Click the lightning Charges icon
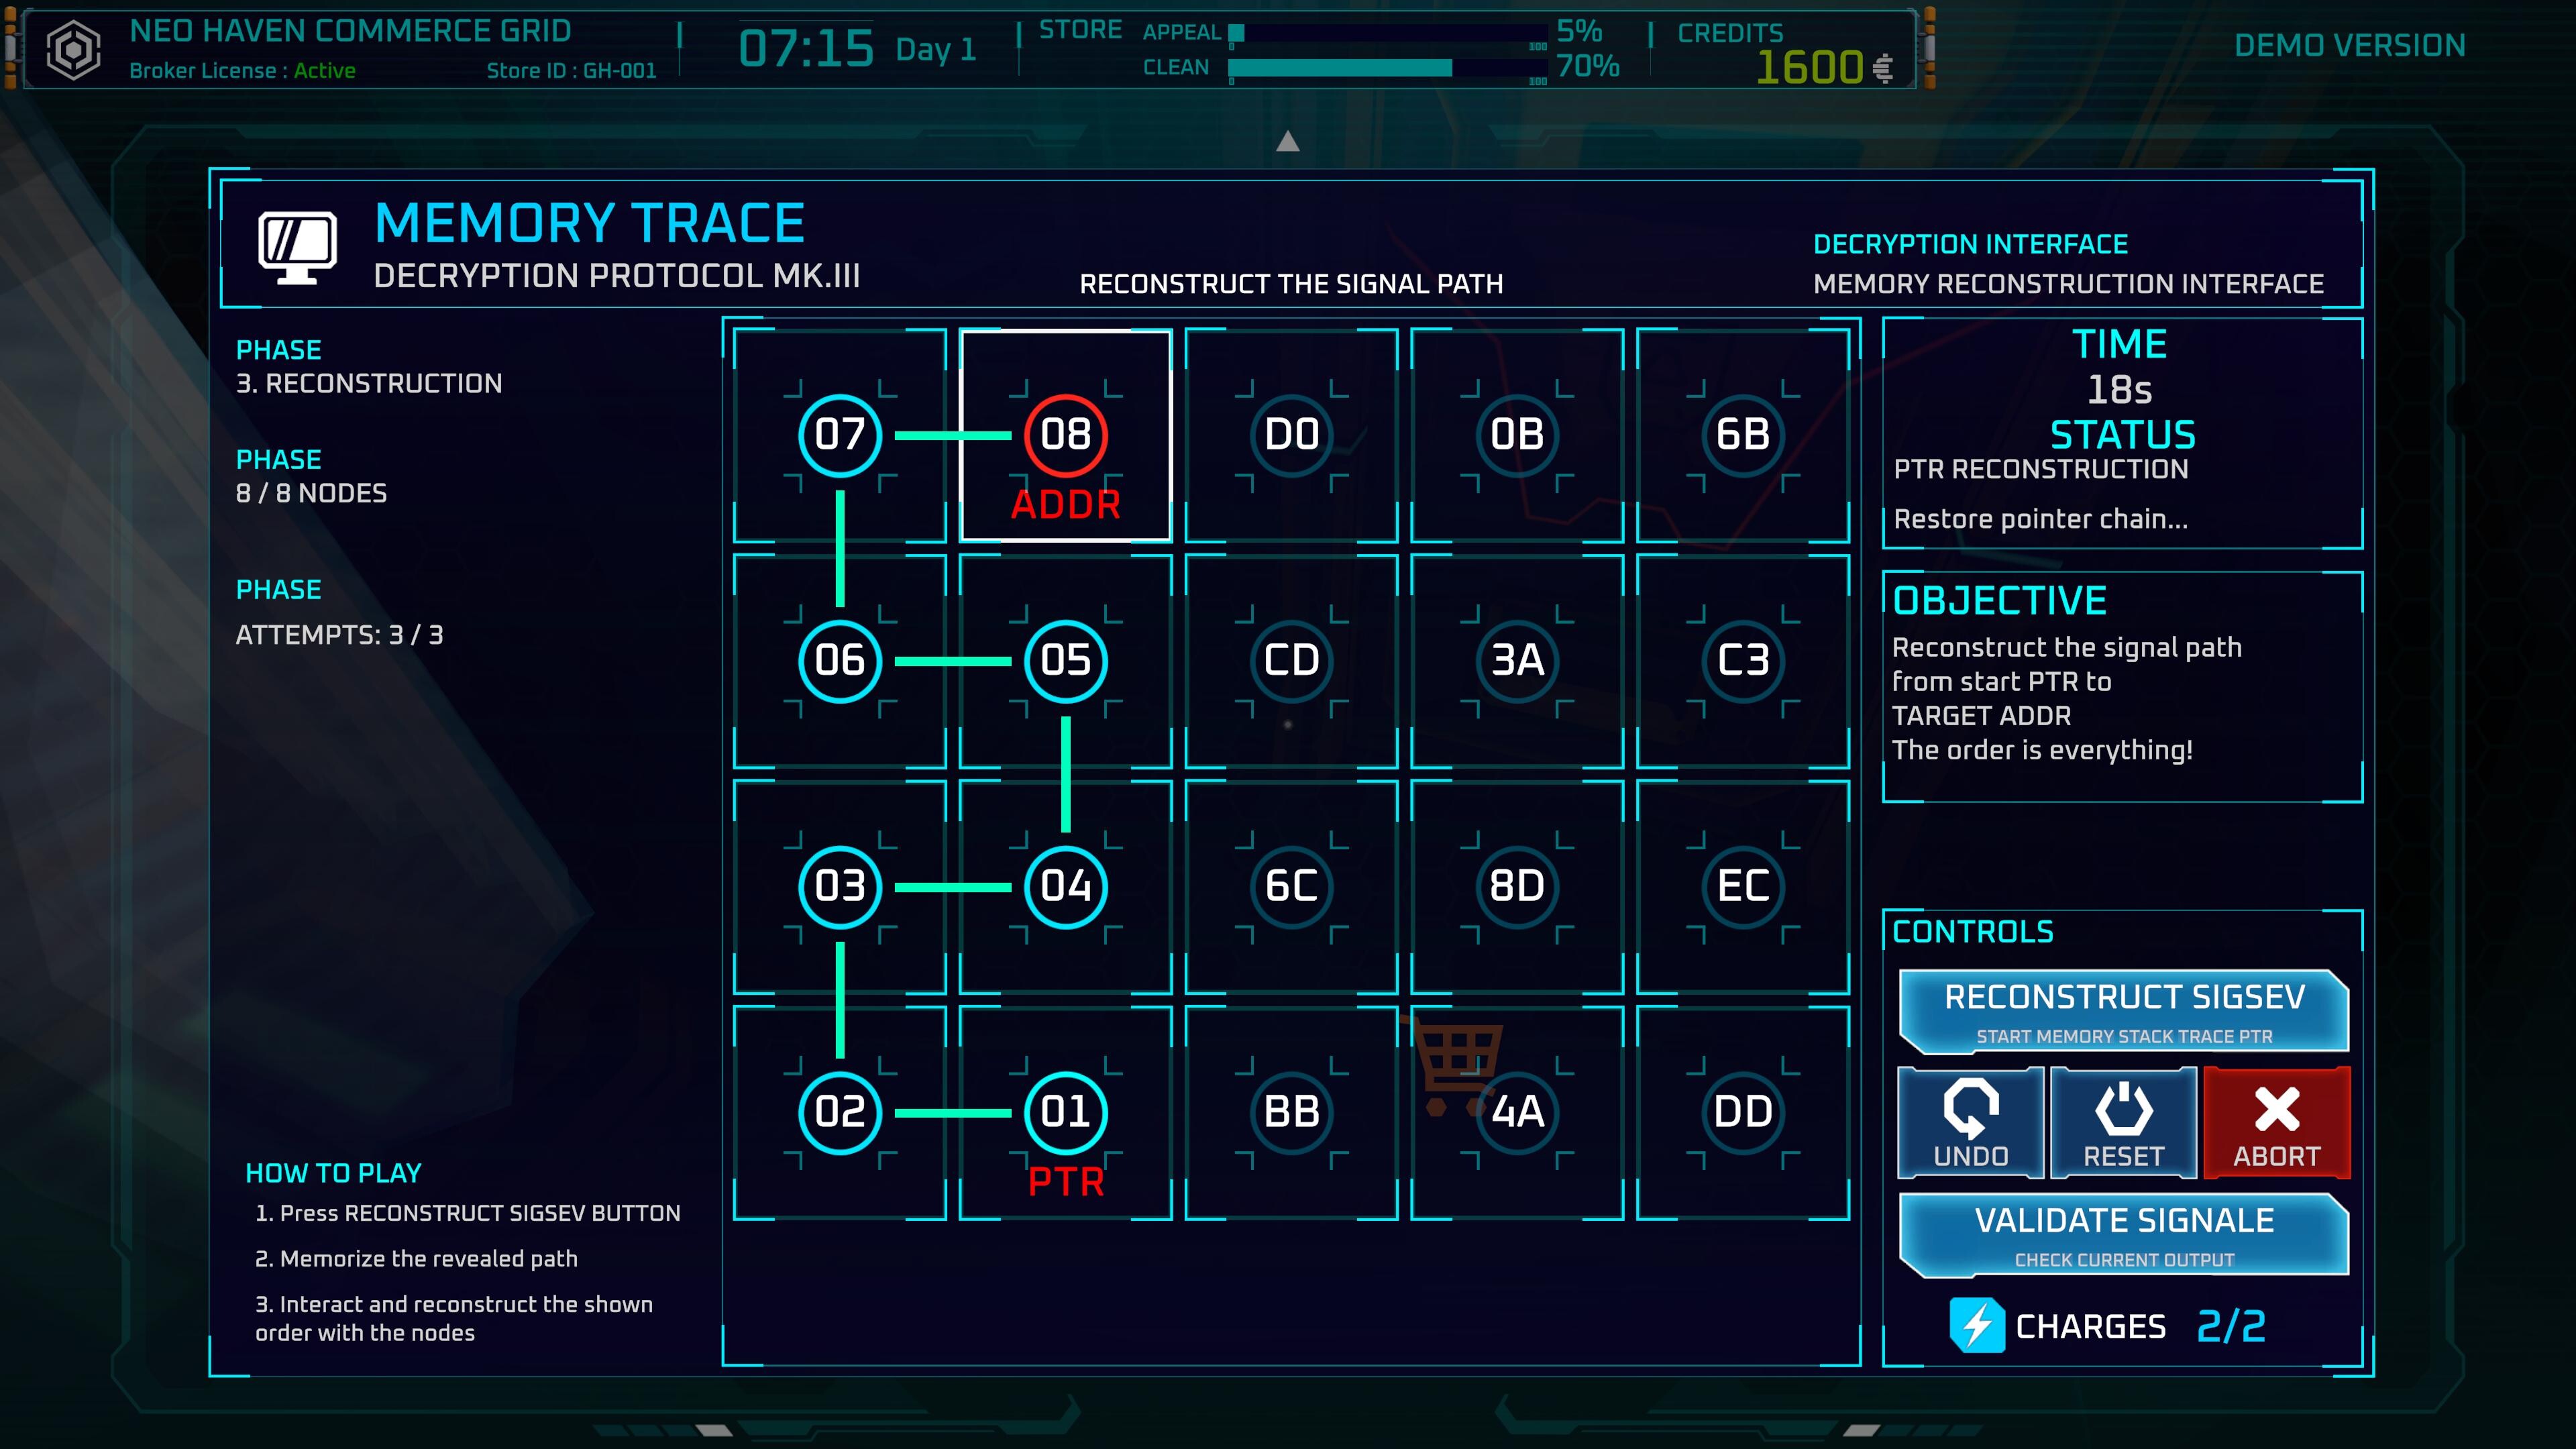This screenshot has height=1449, width=2576. pos(1977,1326)
